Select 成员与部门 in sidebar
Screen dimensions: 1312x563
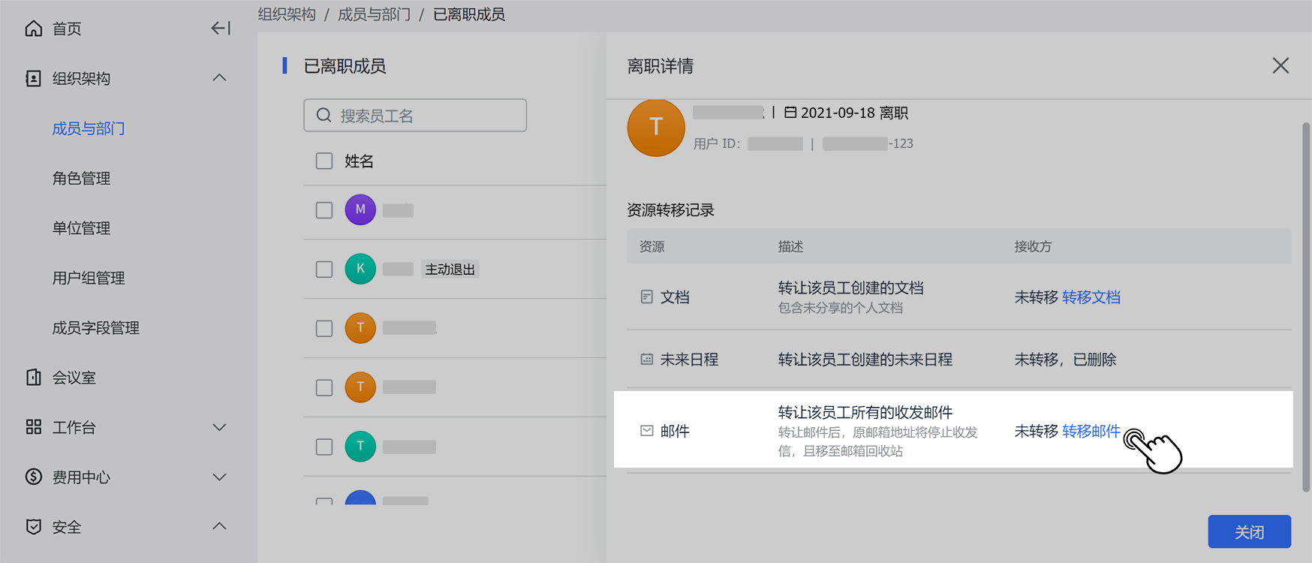[x=89, y=128]
